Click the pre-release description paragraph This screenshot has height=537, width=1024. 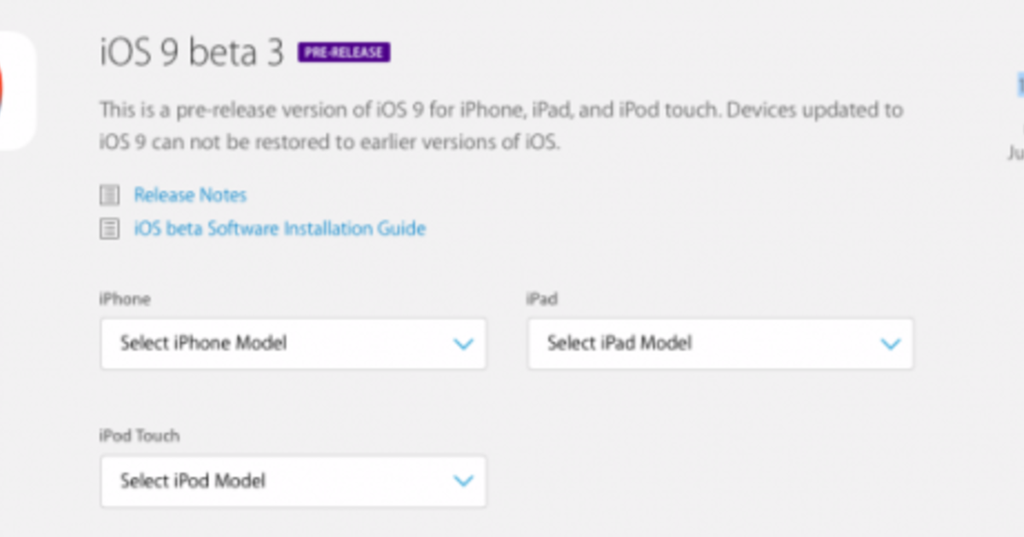(x=501, y=125)
